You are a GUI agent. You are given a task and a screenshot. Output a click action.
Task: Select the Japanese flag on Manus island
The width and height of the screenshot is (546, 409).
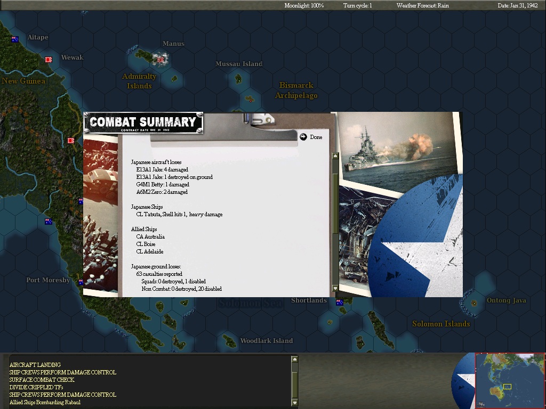[x=160, y=60]
